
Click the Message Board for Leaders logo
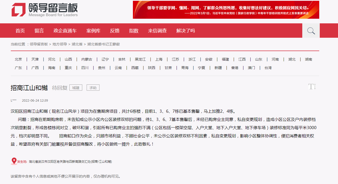point(45,10)
